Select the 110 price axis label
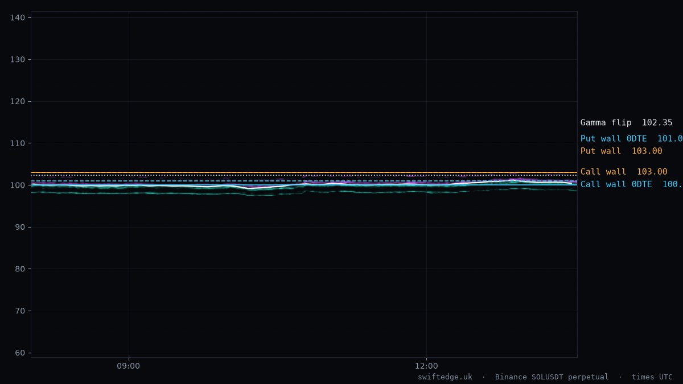Screen dimensions: 683x384 tap(18, 143)
